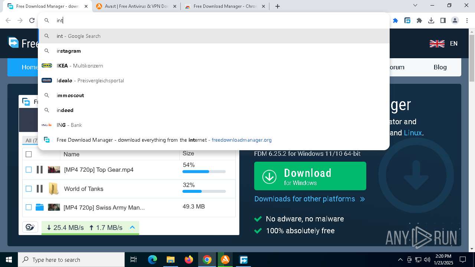Click the green Download for Windows button

310,176
